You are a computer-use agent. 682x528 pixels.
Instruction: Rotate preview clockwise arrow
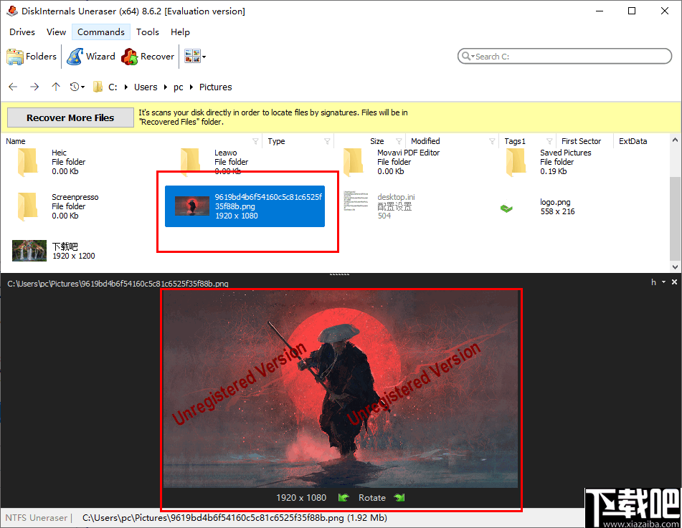click(399, 498)
